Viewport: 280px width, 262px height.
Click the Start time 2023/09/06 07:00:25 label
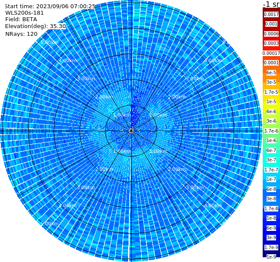(x=50, y=6)
